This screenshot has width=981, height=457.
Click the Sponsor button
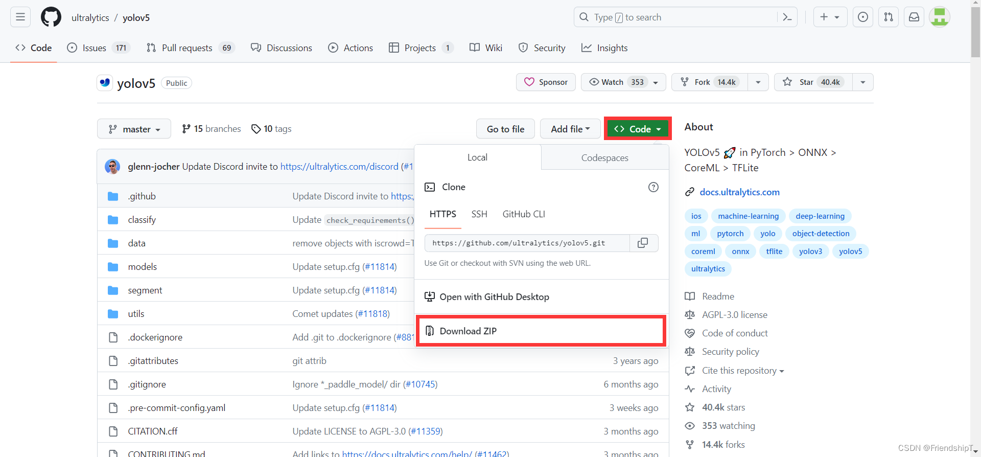tap(546, 82)
